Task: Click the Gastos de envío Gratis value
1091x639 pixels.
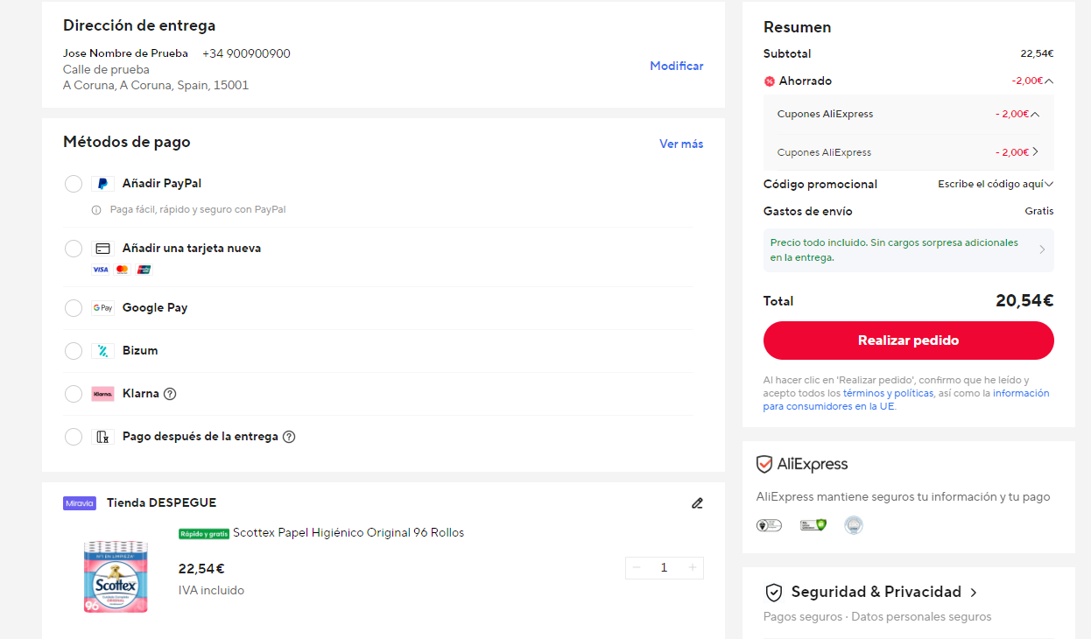Action: (x=1039, y=212)
